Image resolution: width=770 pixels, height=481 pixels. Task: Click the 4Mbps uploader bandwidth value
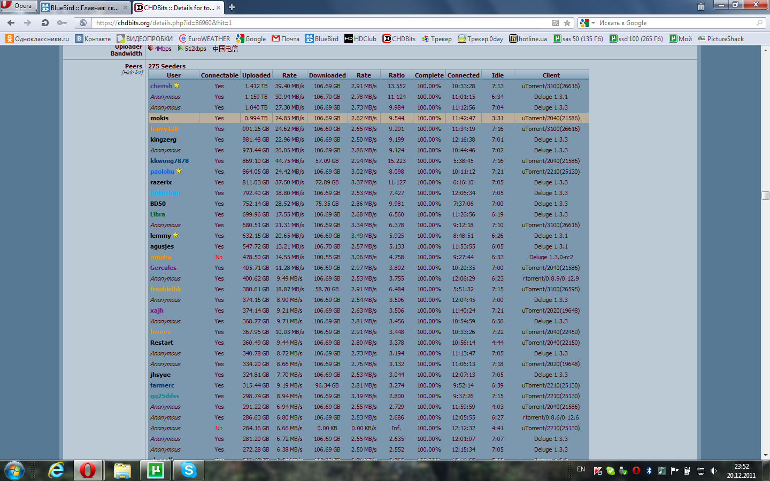163,49
